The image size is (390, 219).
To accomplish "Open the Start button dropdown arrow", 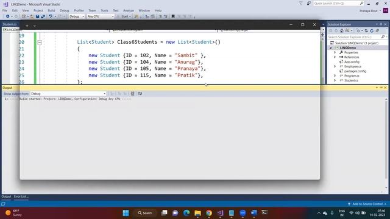I will coord(130,16).
